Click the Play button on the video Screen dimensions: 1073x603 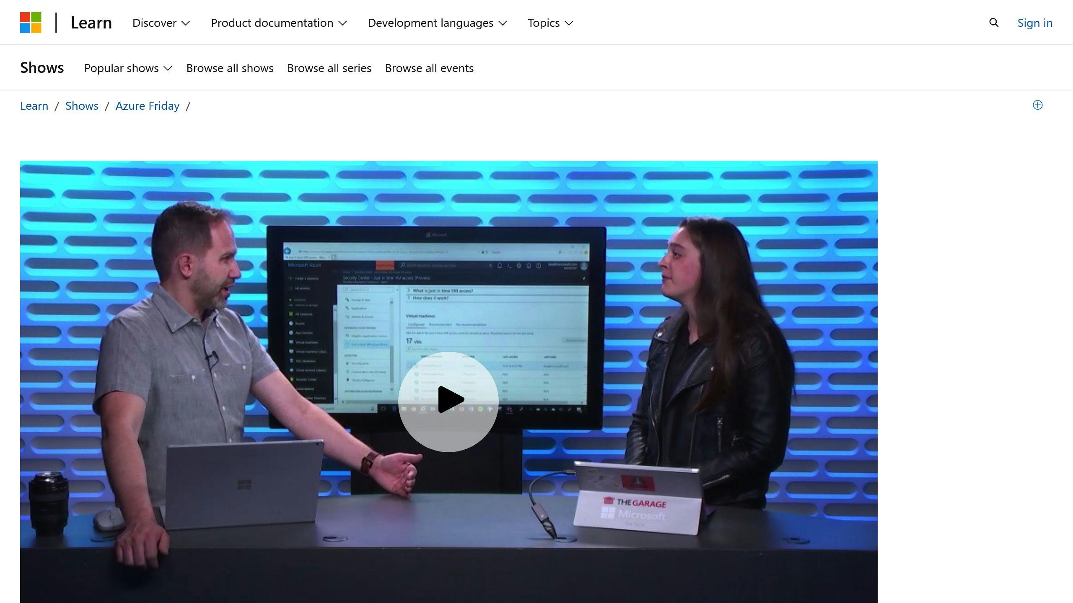448,398
